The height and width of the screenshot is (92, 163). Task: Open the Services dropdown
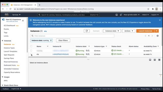[16, 15]
